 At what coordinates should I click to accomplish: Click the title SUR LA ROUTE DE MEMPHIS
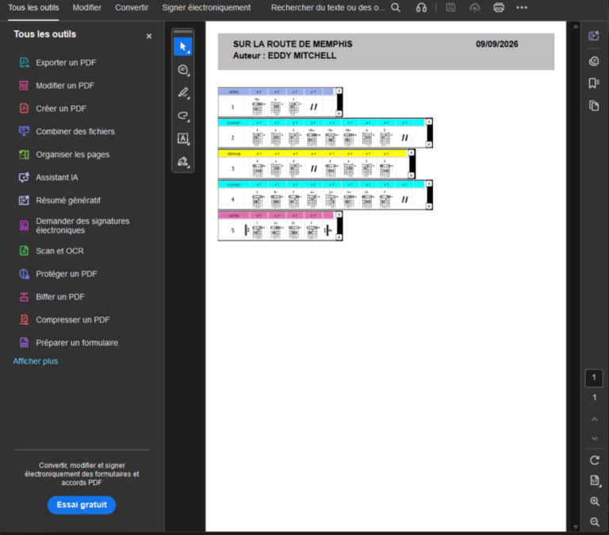click(293, 44)
